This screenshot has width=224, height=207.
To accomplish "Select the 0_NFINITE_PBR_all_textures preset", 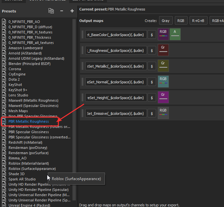I will click(x=31, y=43).
